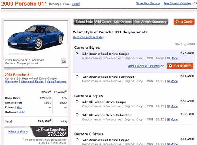Image resolution: width=197 pixels, height=145 pixels.
Task: Open the Add Options tab
Action: tap(123, 22)
